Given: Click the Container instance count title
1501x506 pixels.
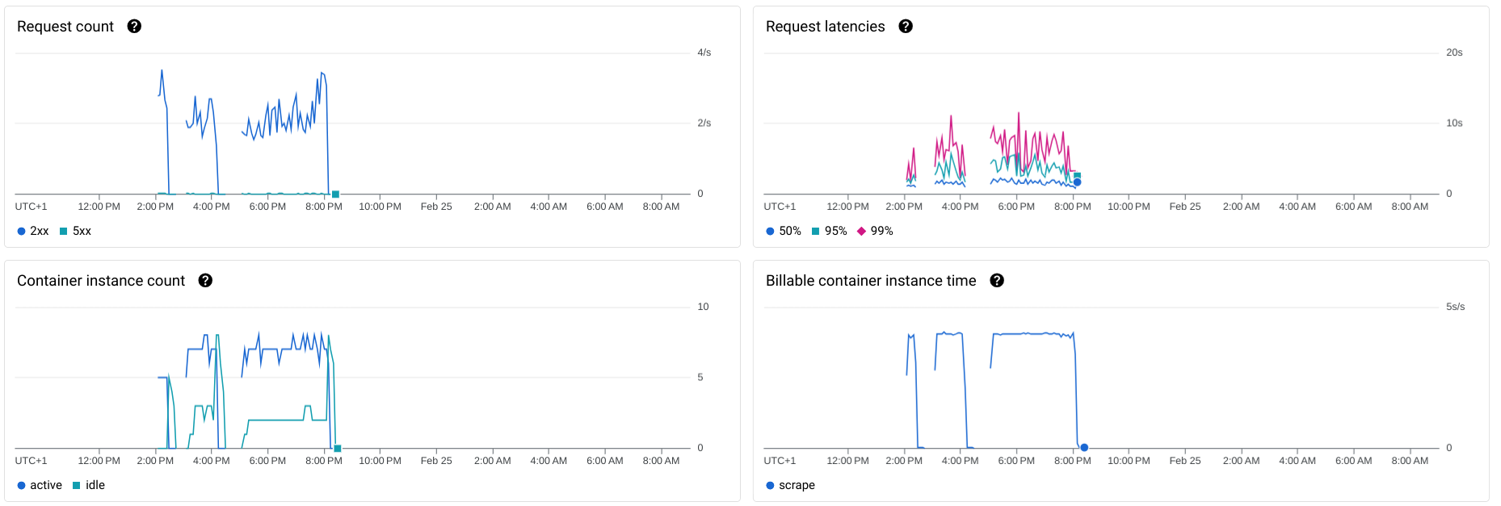Looking at the screenshot, I should tap(101, 281).
